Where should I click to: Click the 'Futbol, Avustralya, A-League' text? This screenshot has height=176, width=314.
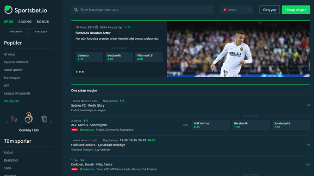(88, 110)
